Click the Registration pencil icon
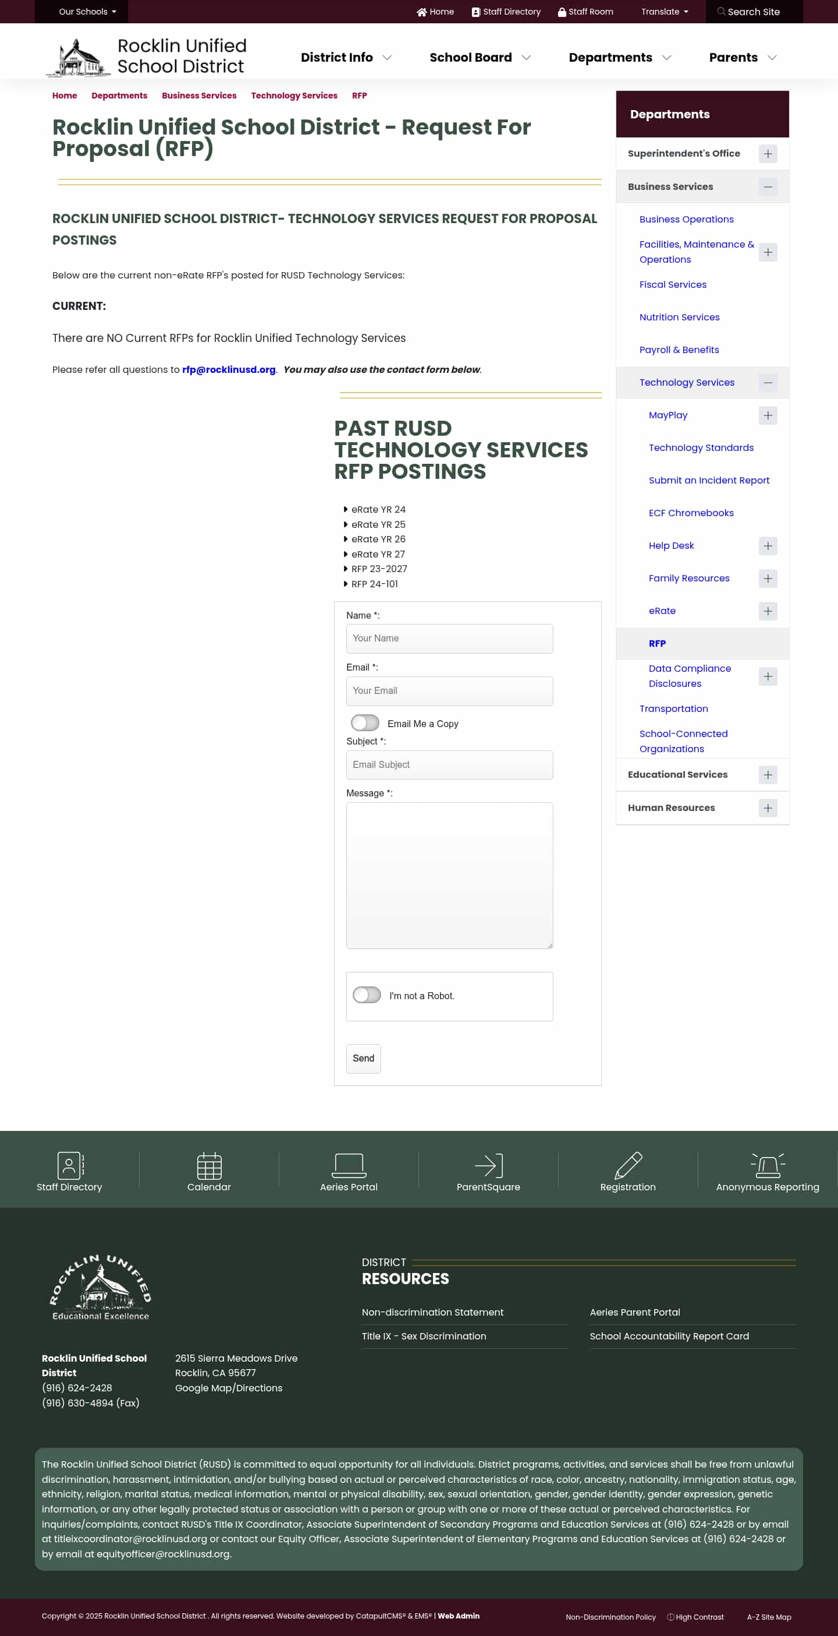The height and width of the screenshot is (1636, 838). click(x=627, y=1165)
